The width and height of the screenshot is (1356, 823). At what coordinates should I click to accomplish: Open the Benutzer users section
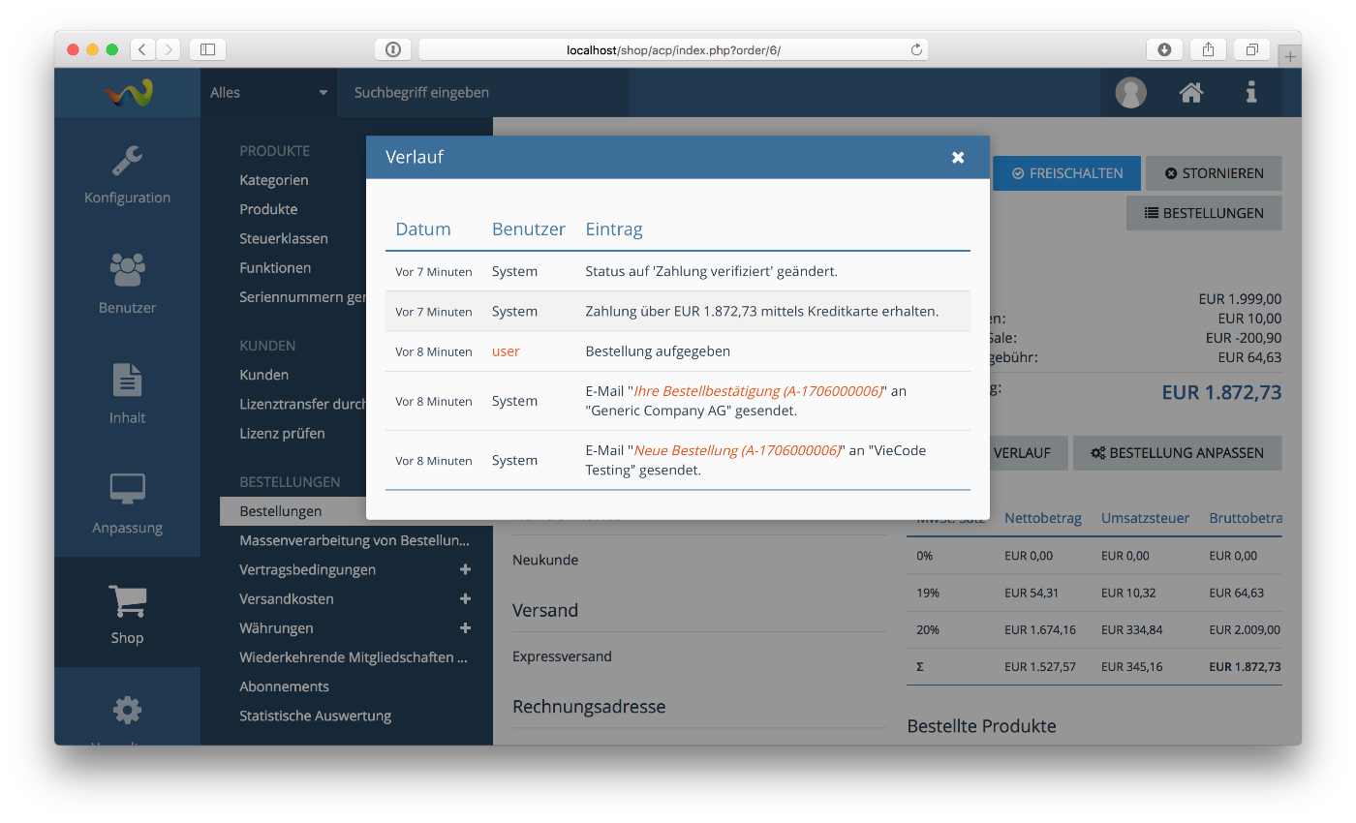pyautogui.click(x=127, y=284)
